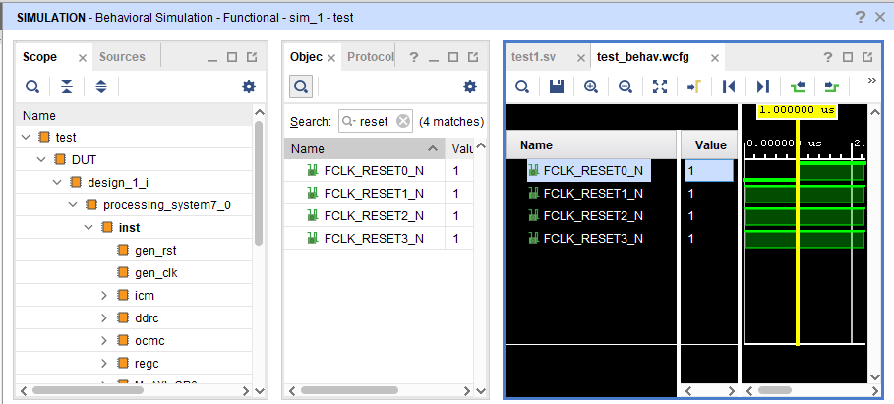Close the Scope tab
Viewport: 894px width, 404px height.
tap(82, 58)
